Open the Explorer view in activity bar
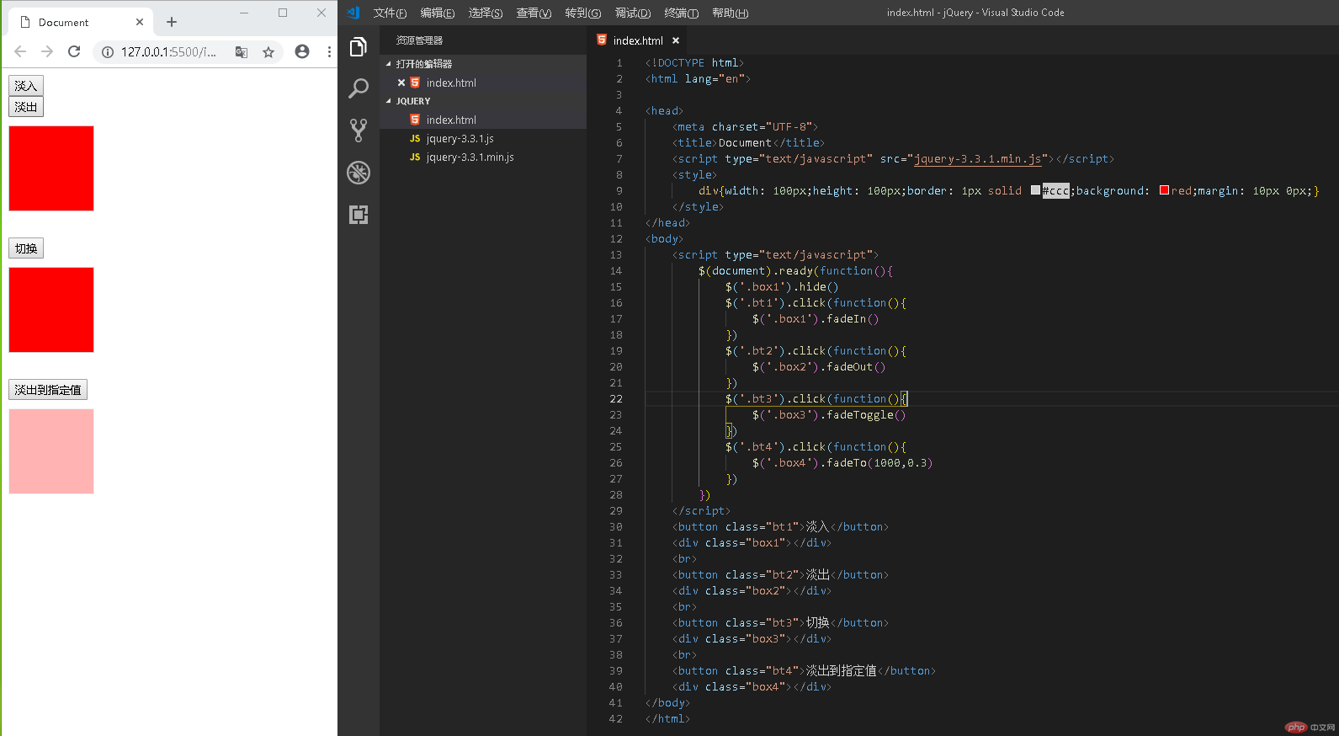Viewport: 1339px width, 736px height. [359, 47]
